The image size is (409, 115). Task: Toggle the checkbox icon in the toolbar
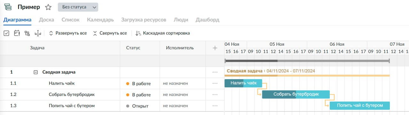[x=6, y=33]
